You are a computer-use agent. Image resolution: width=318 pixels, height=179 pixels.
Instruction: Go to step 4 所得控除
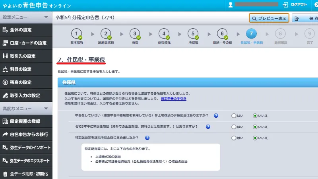coord(164,36)
